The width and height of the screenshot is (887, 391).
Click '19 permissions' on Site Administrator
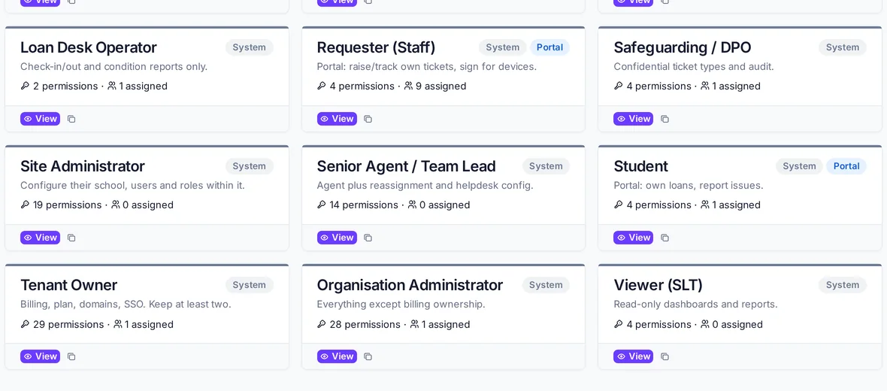tap(68, 205)
